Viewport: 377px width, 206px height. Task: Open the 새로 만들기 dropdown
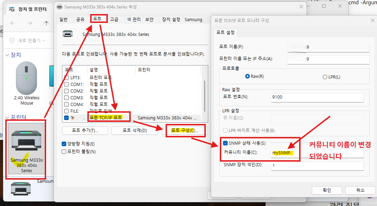click(x=27, y=40)
